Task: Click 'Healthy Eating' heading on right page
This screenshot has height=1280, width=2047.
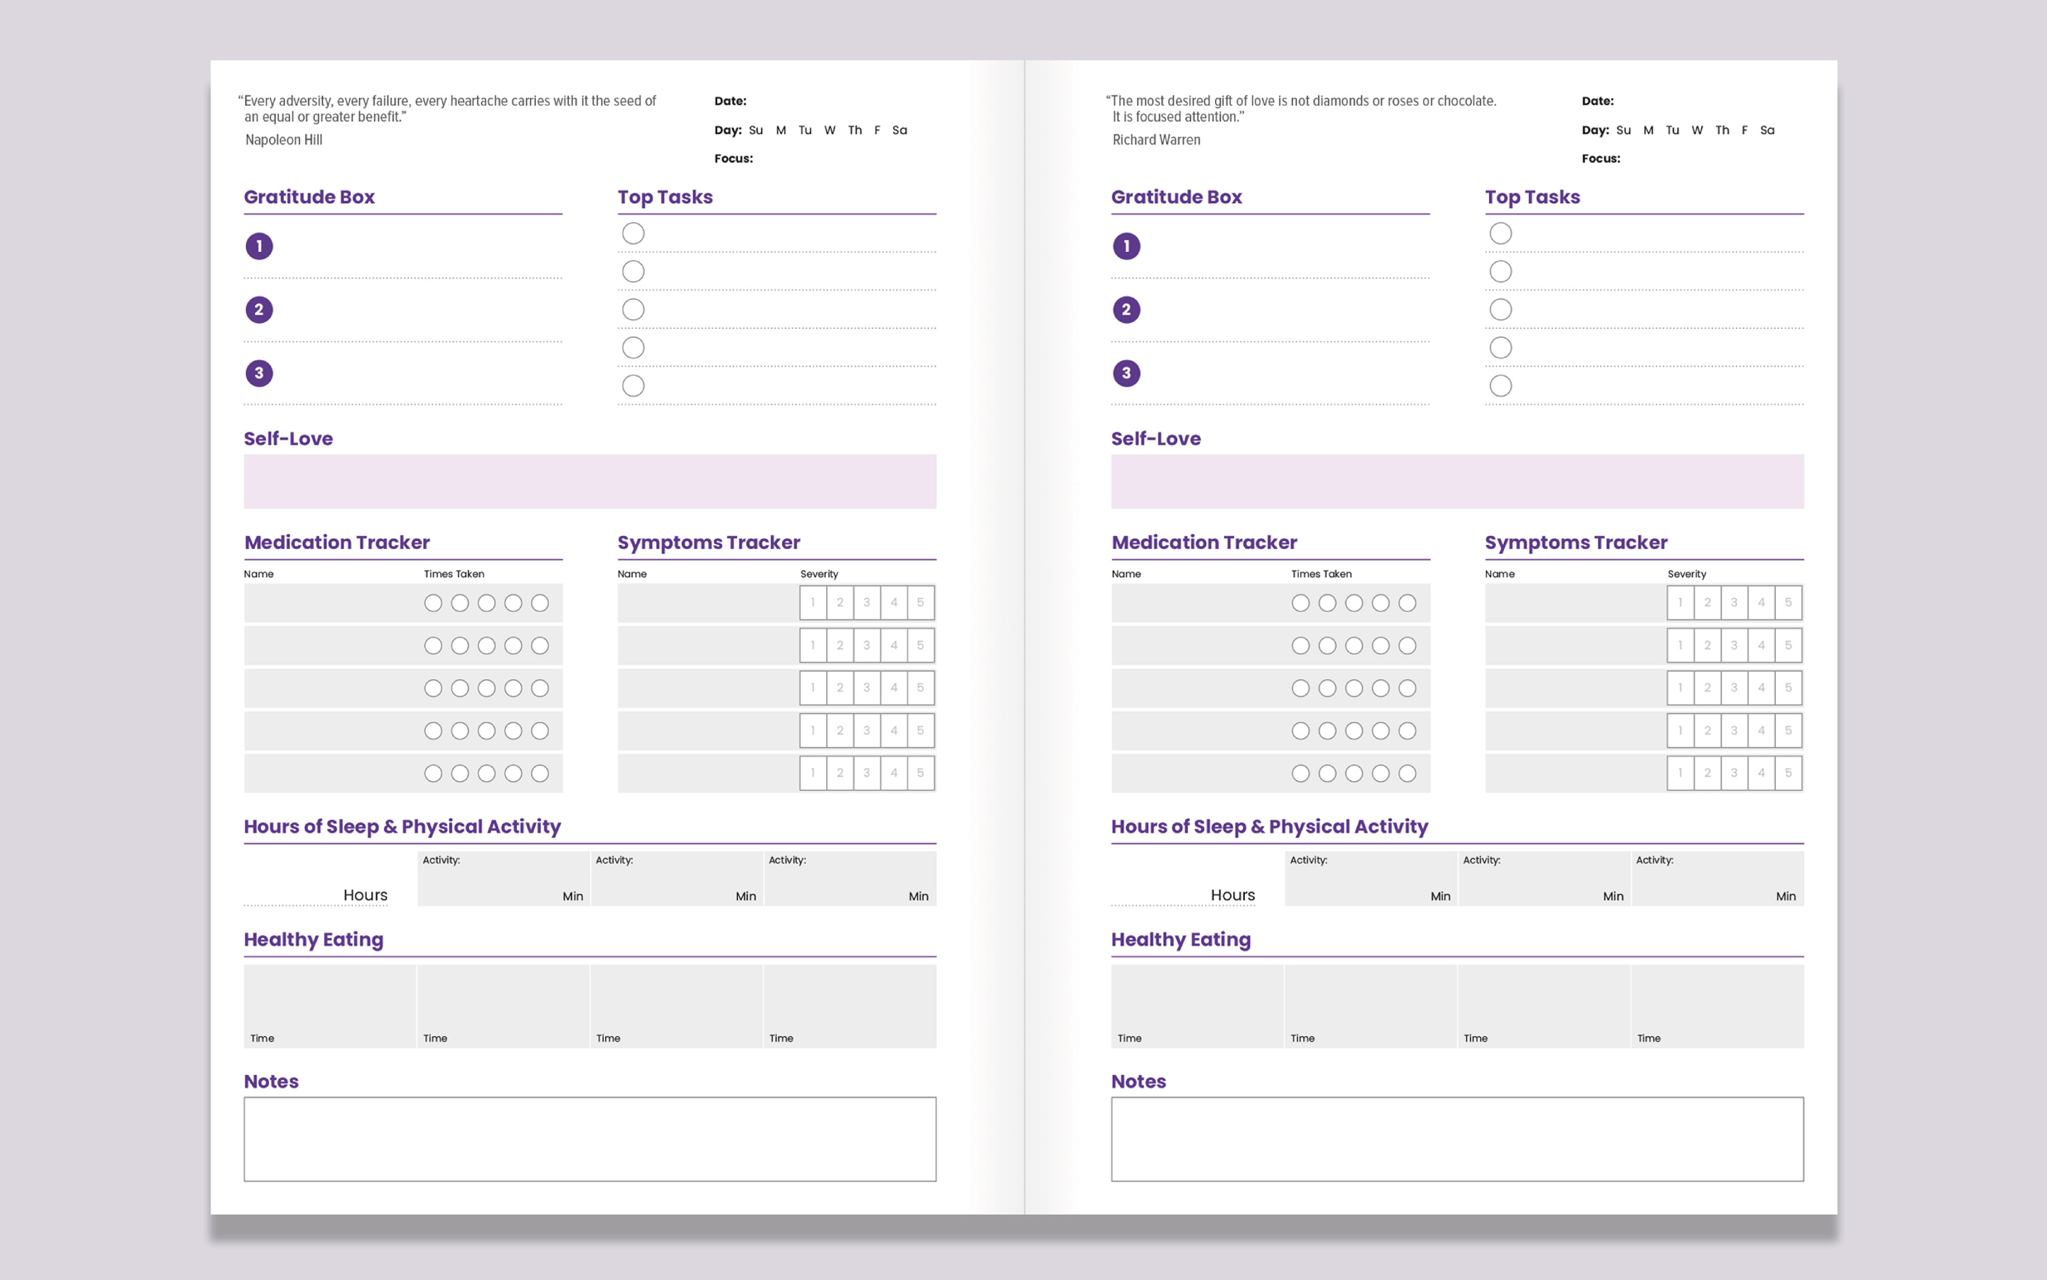Action: pos(1181,940)
